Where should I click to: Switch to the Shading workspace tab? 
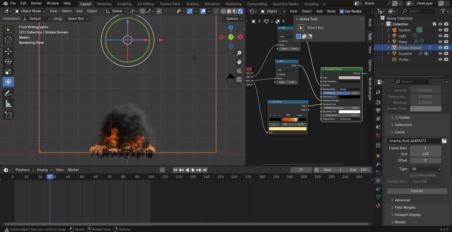[192, 4]
